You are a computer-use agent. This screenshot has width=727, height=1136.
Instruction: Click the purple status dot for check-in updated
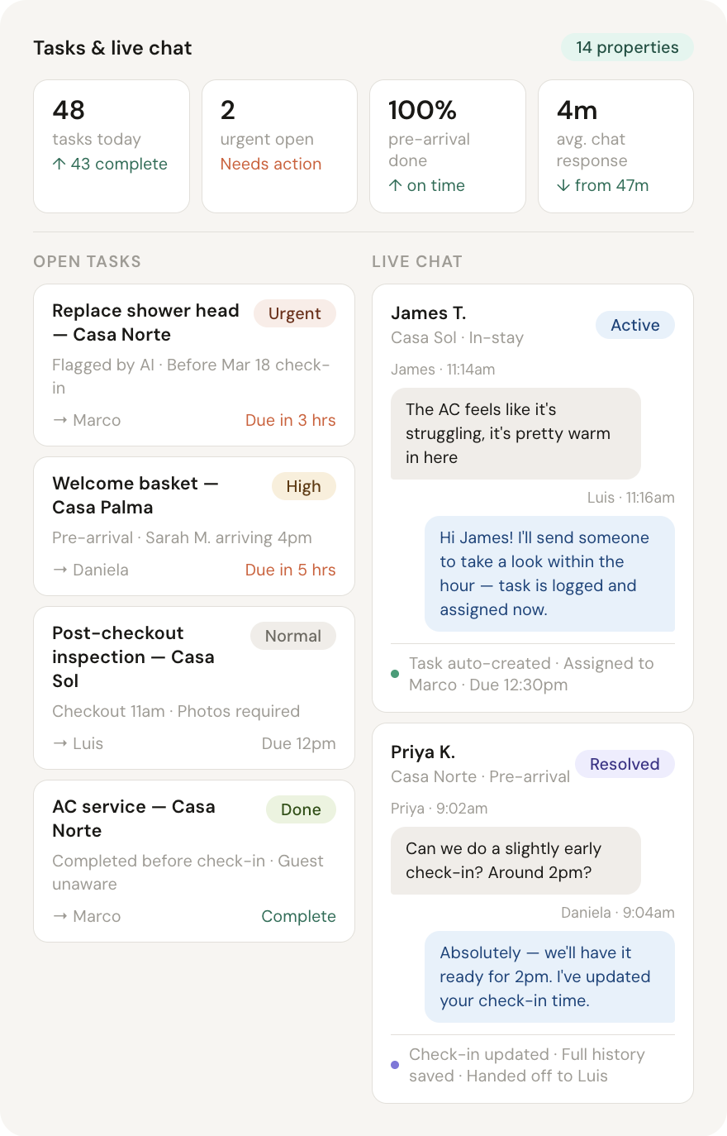point(395,1065)
